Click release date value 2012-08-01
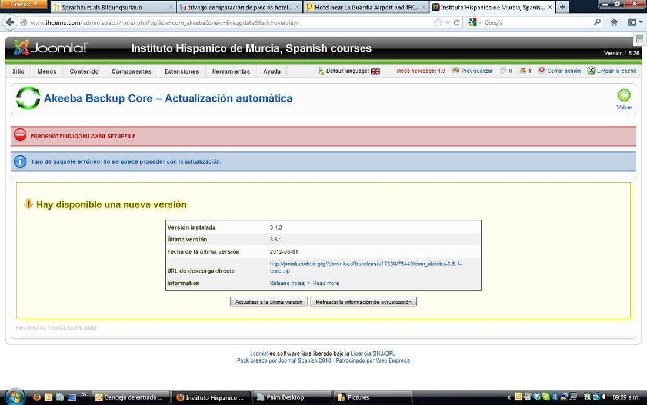Viewport: 647px width, 405px height. click(x=284, y=252)
